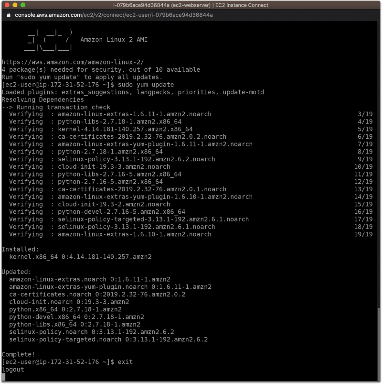Click updated amazon-linux-extras.noarch line

[x=89, y=279]
